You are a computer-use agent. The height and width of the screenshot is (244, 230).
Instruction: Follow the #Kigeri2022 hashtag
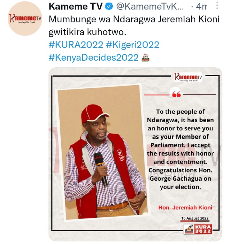point(133,45)
